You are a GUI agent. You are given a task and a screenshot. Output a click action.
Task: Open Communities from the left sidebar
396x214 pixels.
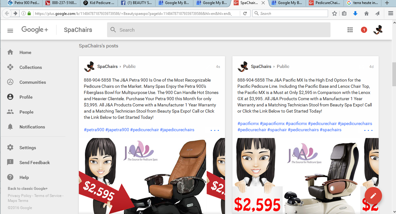(x=33, y=82)
